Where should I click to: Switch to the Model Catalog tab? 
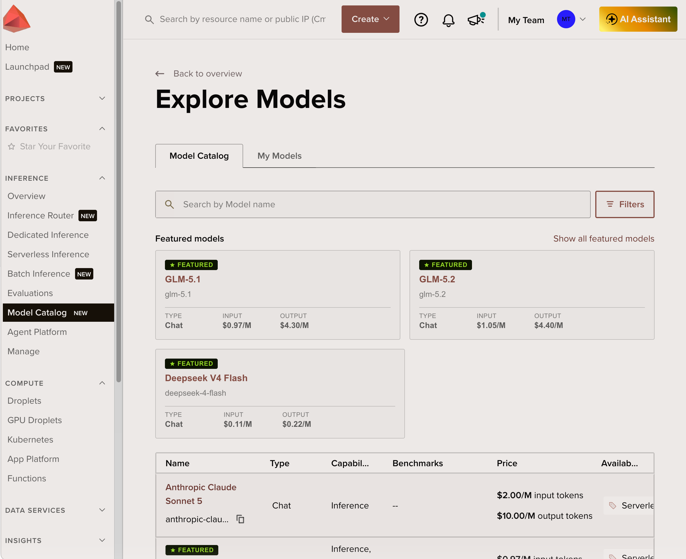pyautogui.click(x=199, y=156)
